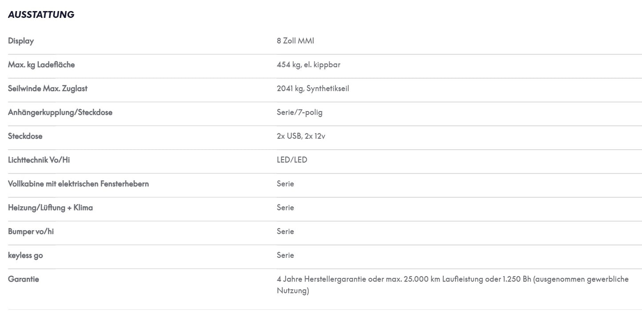Select the keyless go label

[x=25, y=256]
